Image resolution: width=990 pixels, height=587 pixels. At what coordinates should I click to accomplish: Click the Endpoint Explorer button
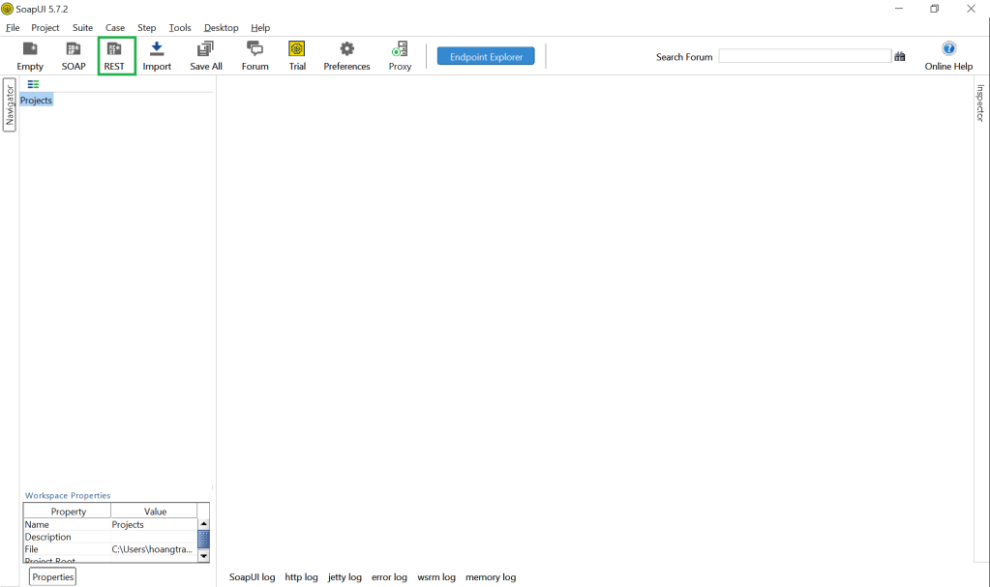pos(486,57)
